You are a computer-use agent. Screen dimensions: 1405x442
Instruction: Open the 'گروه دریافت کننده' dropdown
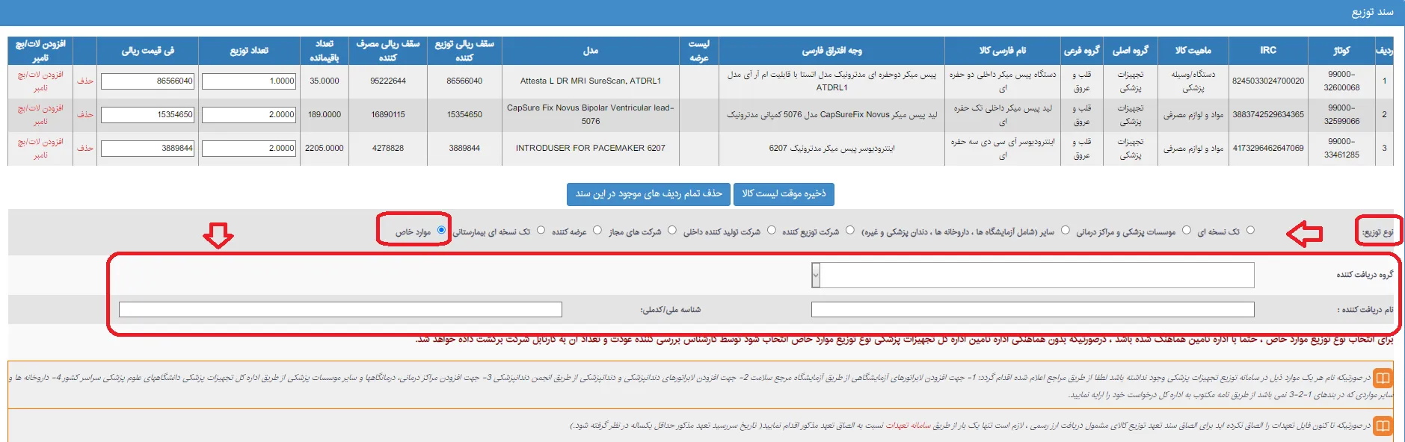1032,276
